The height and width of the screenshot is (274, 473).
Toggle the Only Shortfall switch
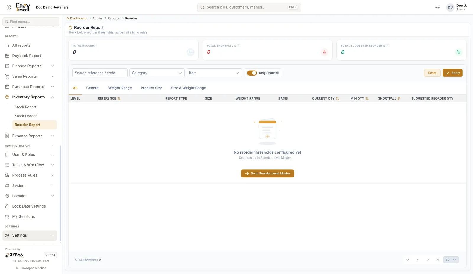point(252,73)
